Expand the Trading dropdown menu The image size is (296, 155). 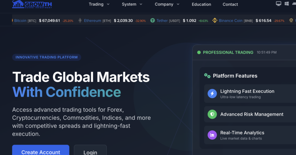point(99,4)
